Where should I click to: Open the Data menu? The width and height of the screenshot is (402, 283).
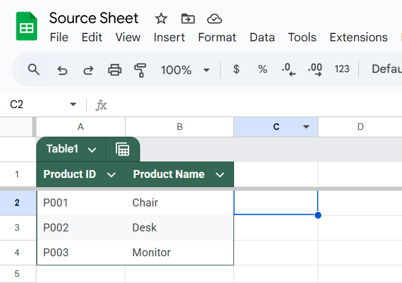263,38
